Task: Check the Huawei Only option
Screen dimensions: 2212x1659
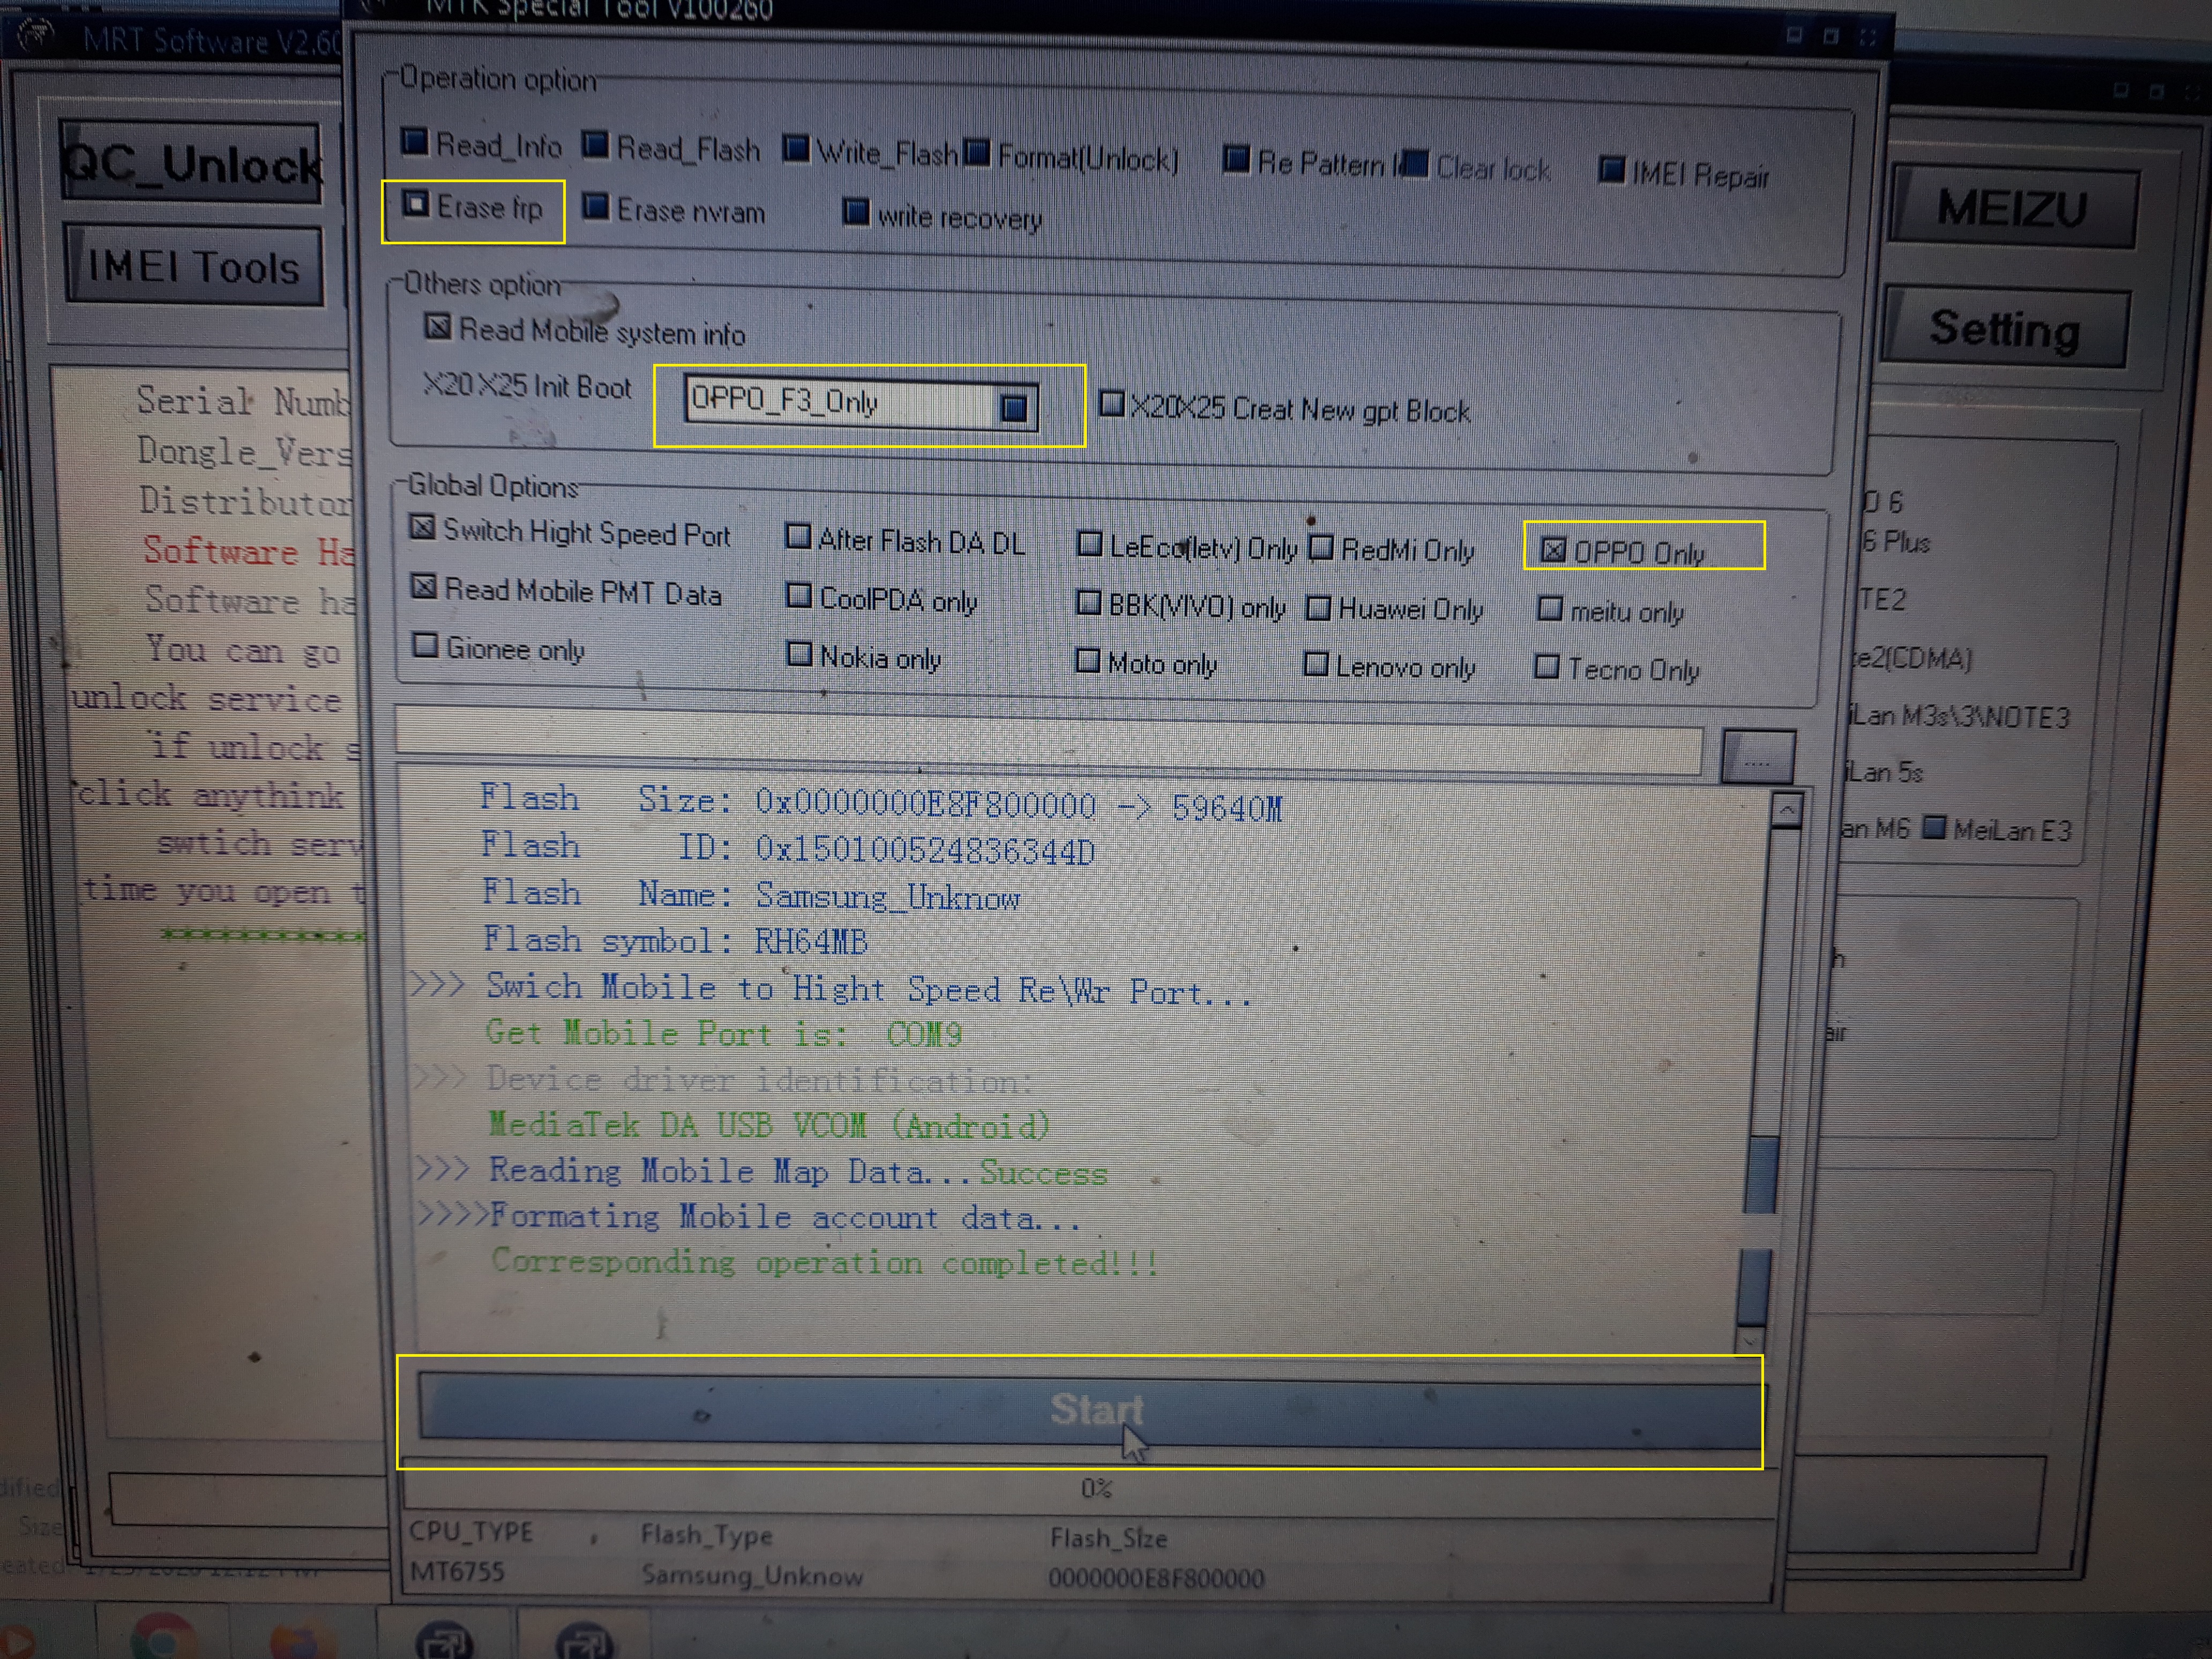Action: click(x=1319, y=608)
